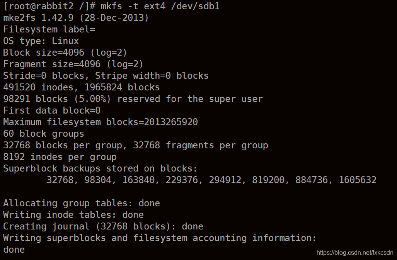Image resolution: width=397 pixels, height=260 pixels.
Task: Click the '98291 blocks (5.00%) reserved' line
Action: 133,99
